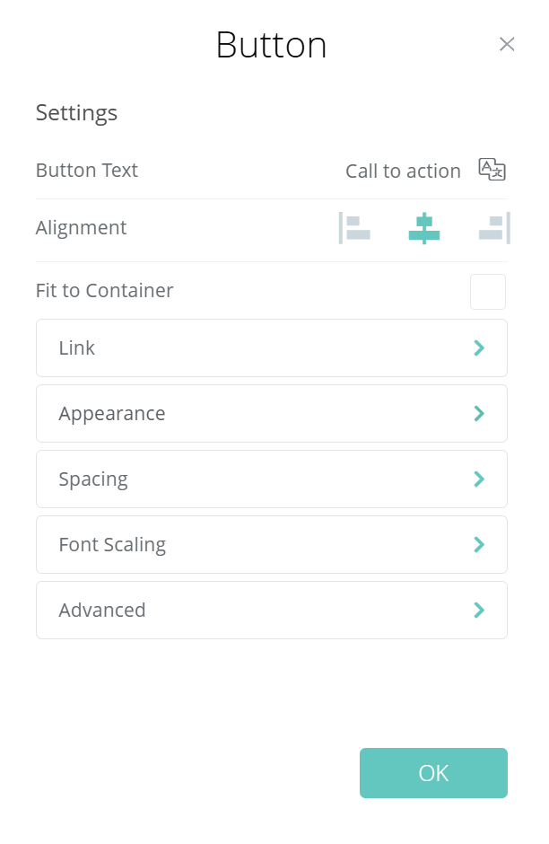Expand the Spacing section chevron
This screenshot has width=549, height=844.
[479, 479]
